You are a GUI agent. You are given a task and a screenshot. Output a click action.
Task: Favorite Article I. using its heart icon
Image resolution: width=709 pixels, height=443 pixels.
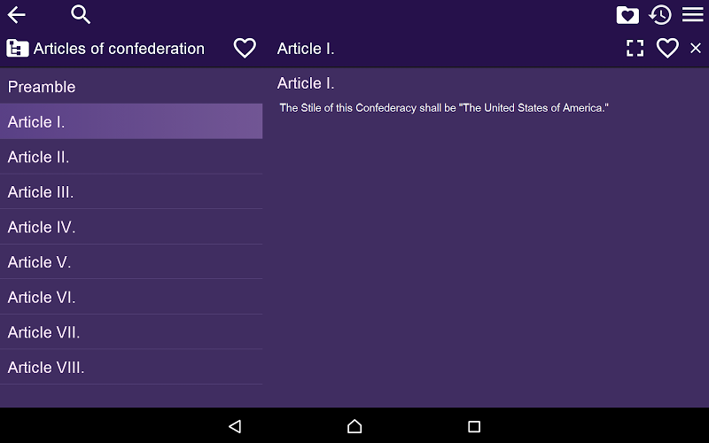667,48
